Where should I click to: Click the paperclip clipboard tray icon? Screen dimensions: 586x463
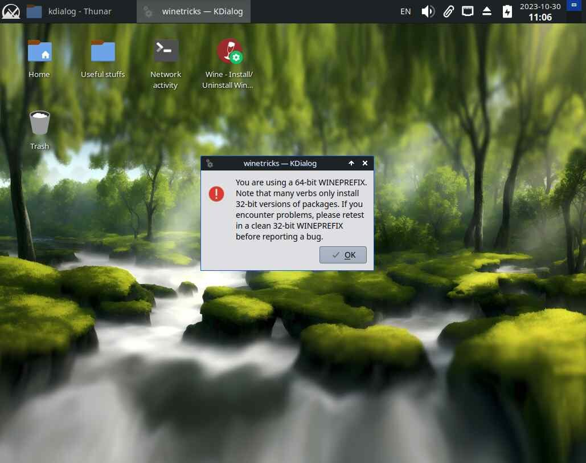pos(449,11)
